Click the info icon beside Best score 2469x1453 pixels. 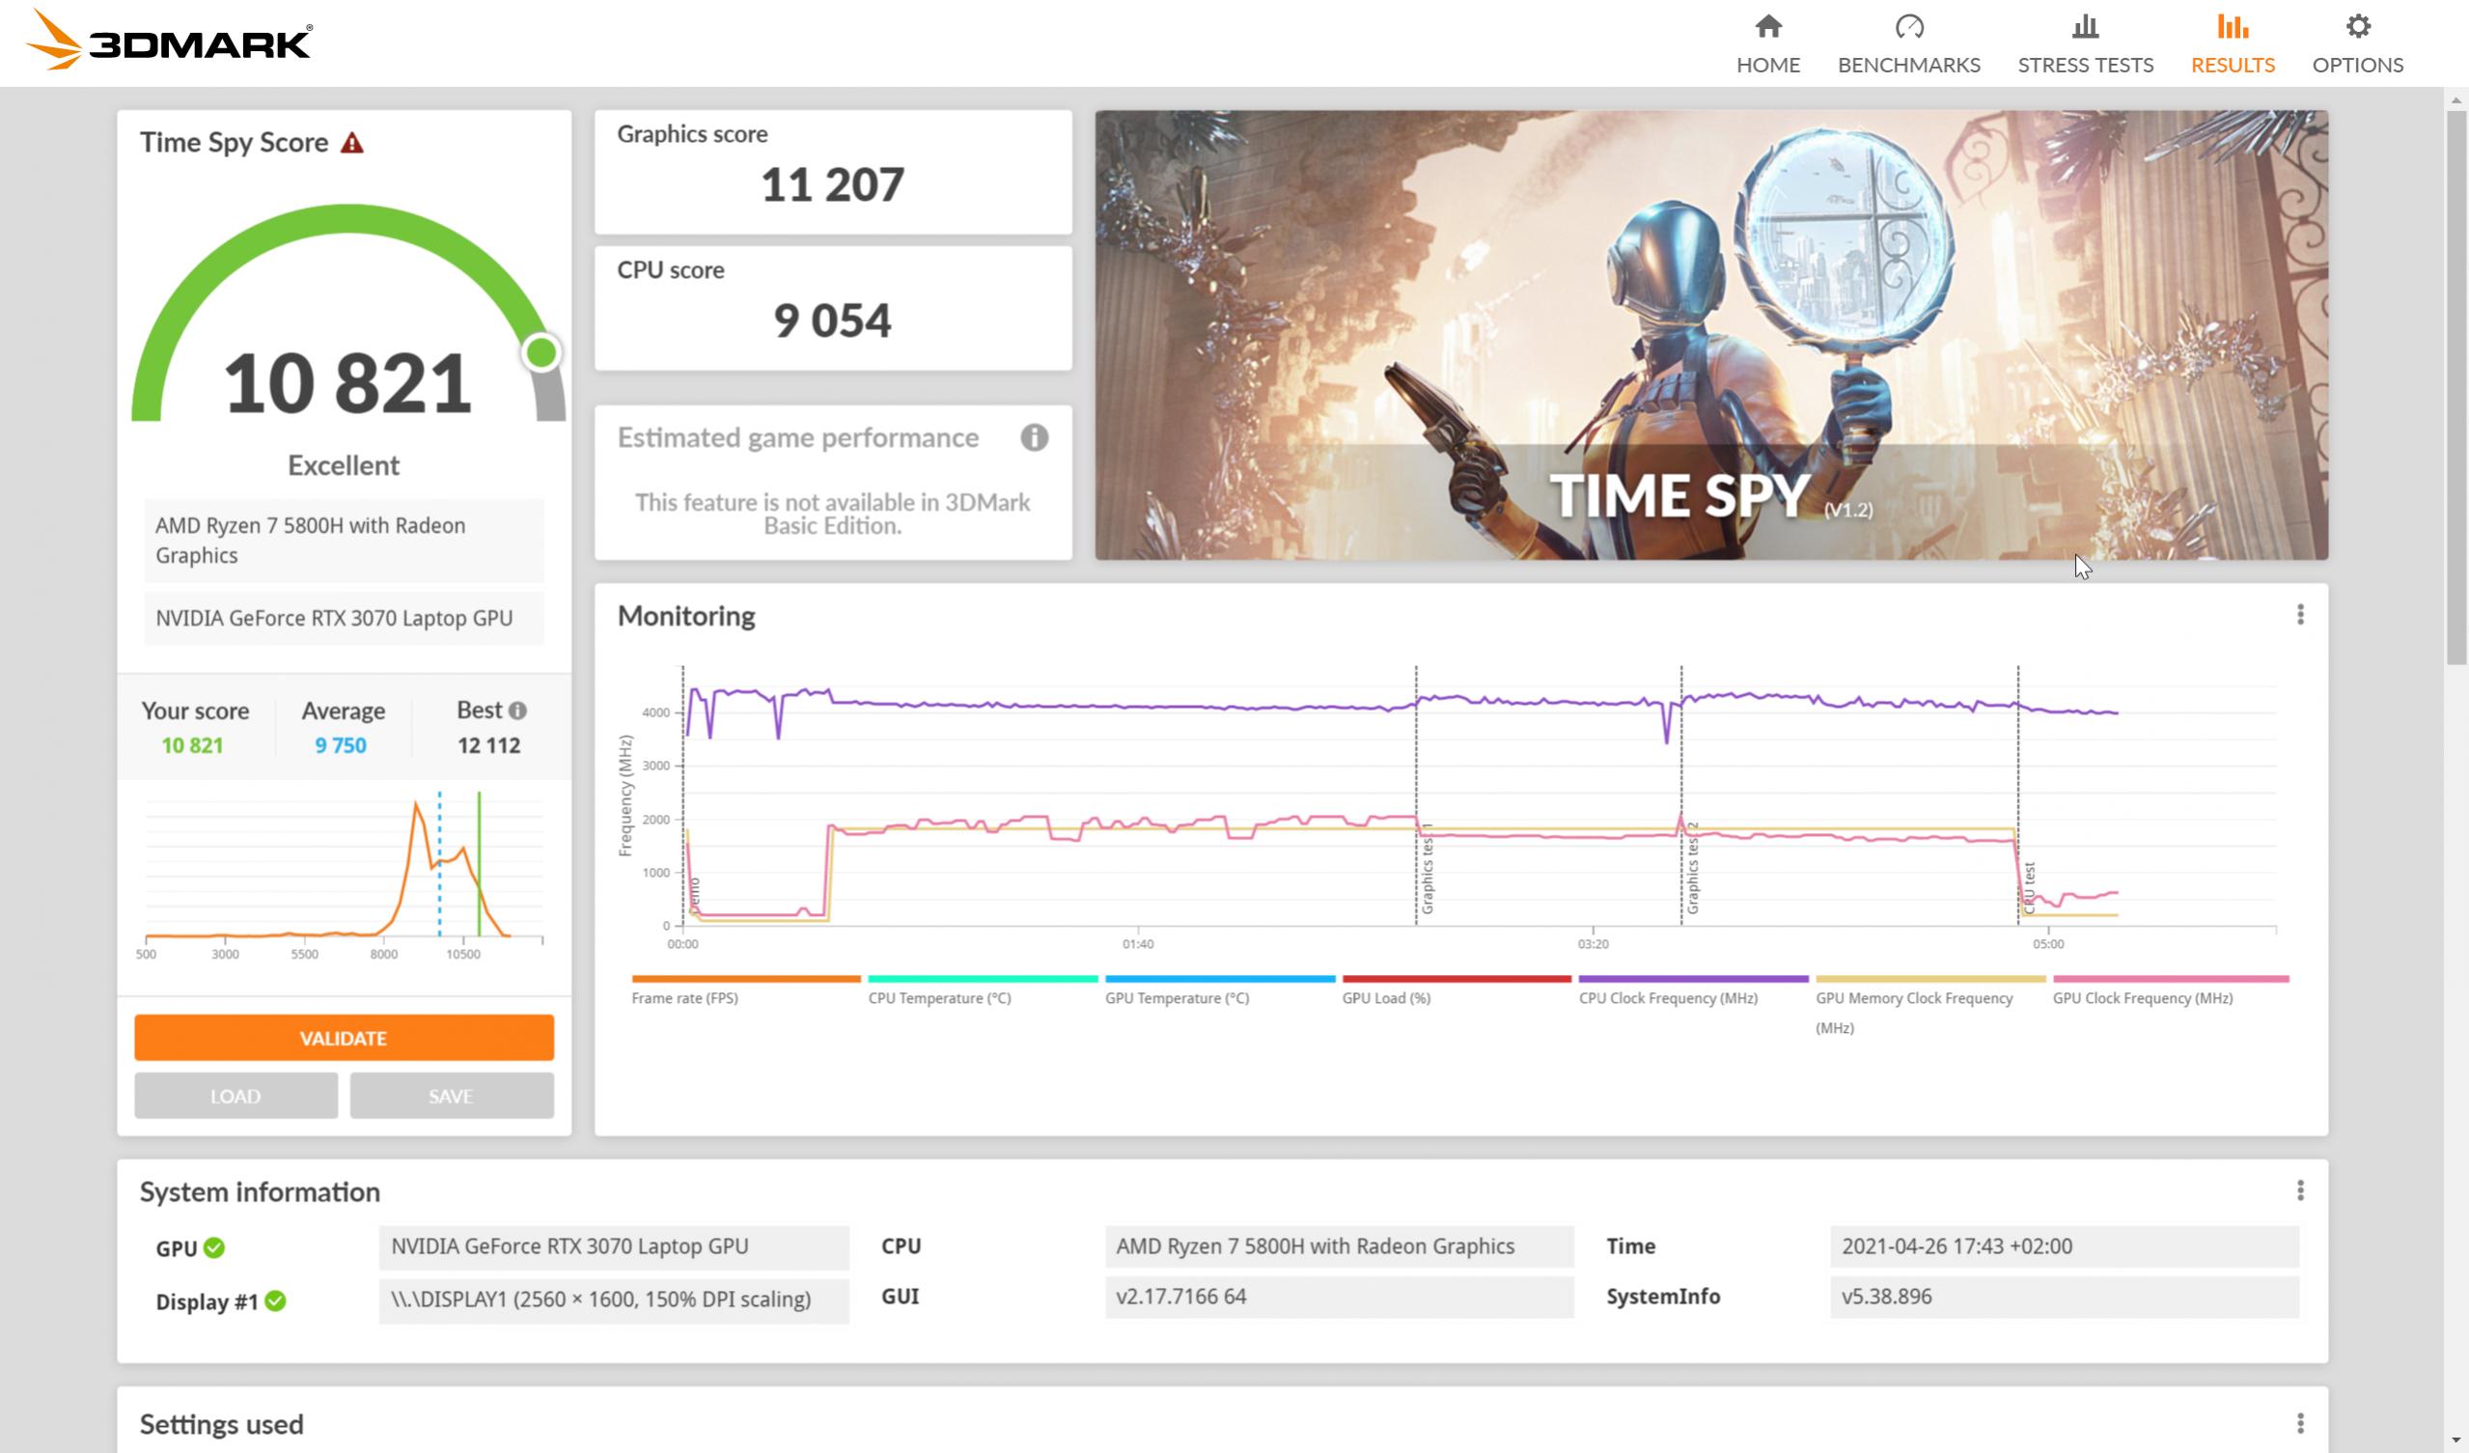(x=520, y=710)
